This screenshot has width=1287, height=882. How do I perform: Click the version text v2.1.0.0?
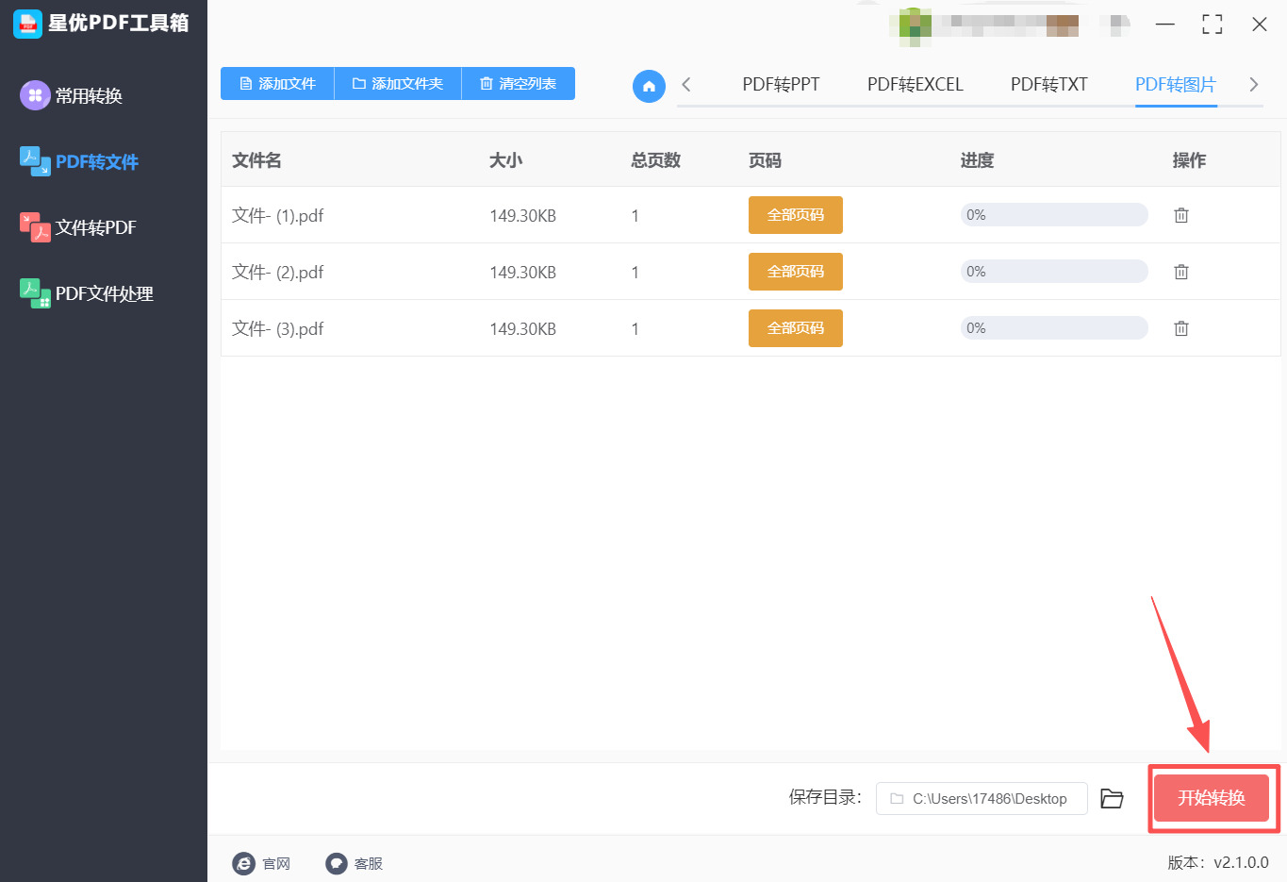pos(1241,862)
